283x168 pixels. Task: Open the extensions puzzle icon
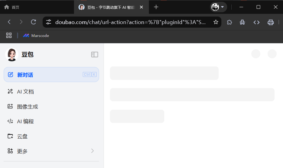pos(230,22)
